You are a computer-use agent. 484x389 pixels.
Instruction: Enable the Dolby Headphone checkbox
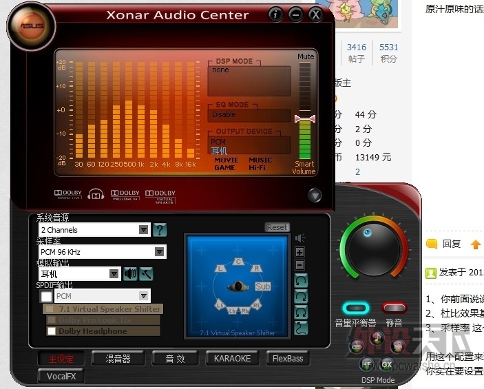[52, 331]
